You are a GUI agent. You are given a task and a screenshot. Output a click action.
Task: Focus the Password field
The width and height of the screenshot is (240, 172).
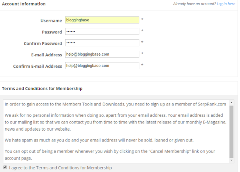[x=102, y=32]
